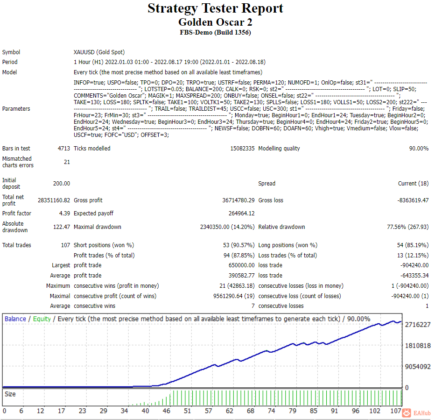Click the absolute drawdown value 122.47
The height and width of the screenshot is (420, 435).
click(x=62, y=227)
